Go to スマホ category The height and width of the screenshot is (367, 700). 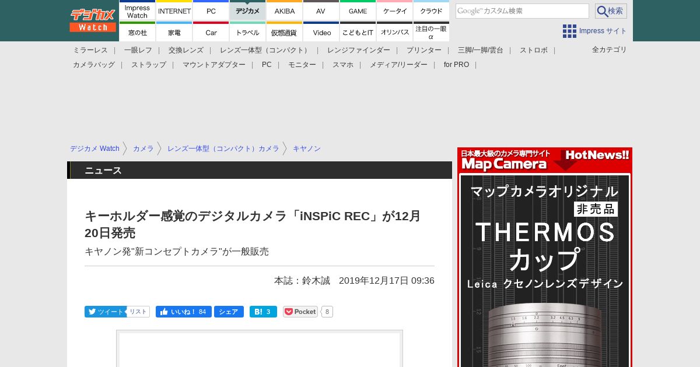tap(343, 65)
